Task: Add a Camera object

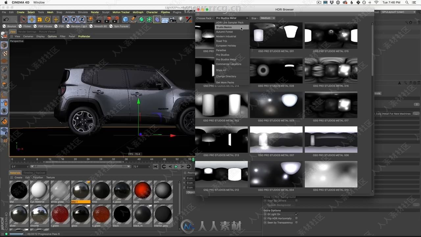Action: [x=173, y=19]
